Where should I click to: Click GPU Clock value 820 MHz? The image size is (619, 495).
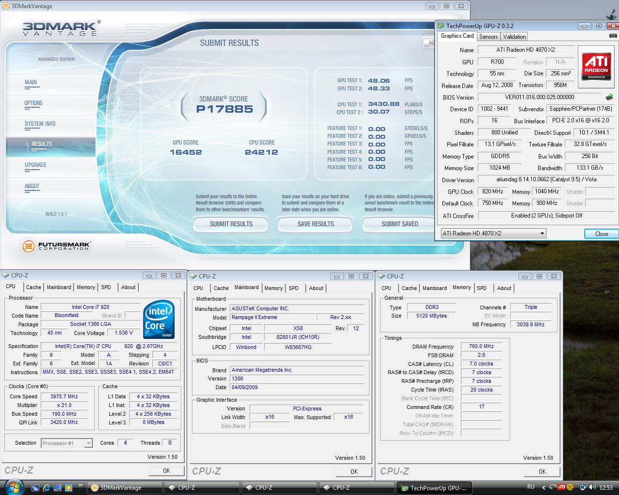pos(492,191)
